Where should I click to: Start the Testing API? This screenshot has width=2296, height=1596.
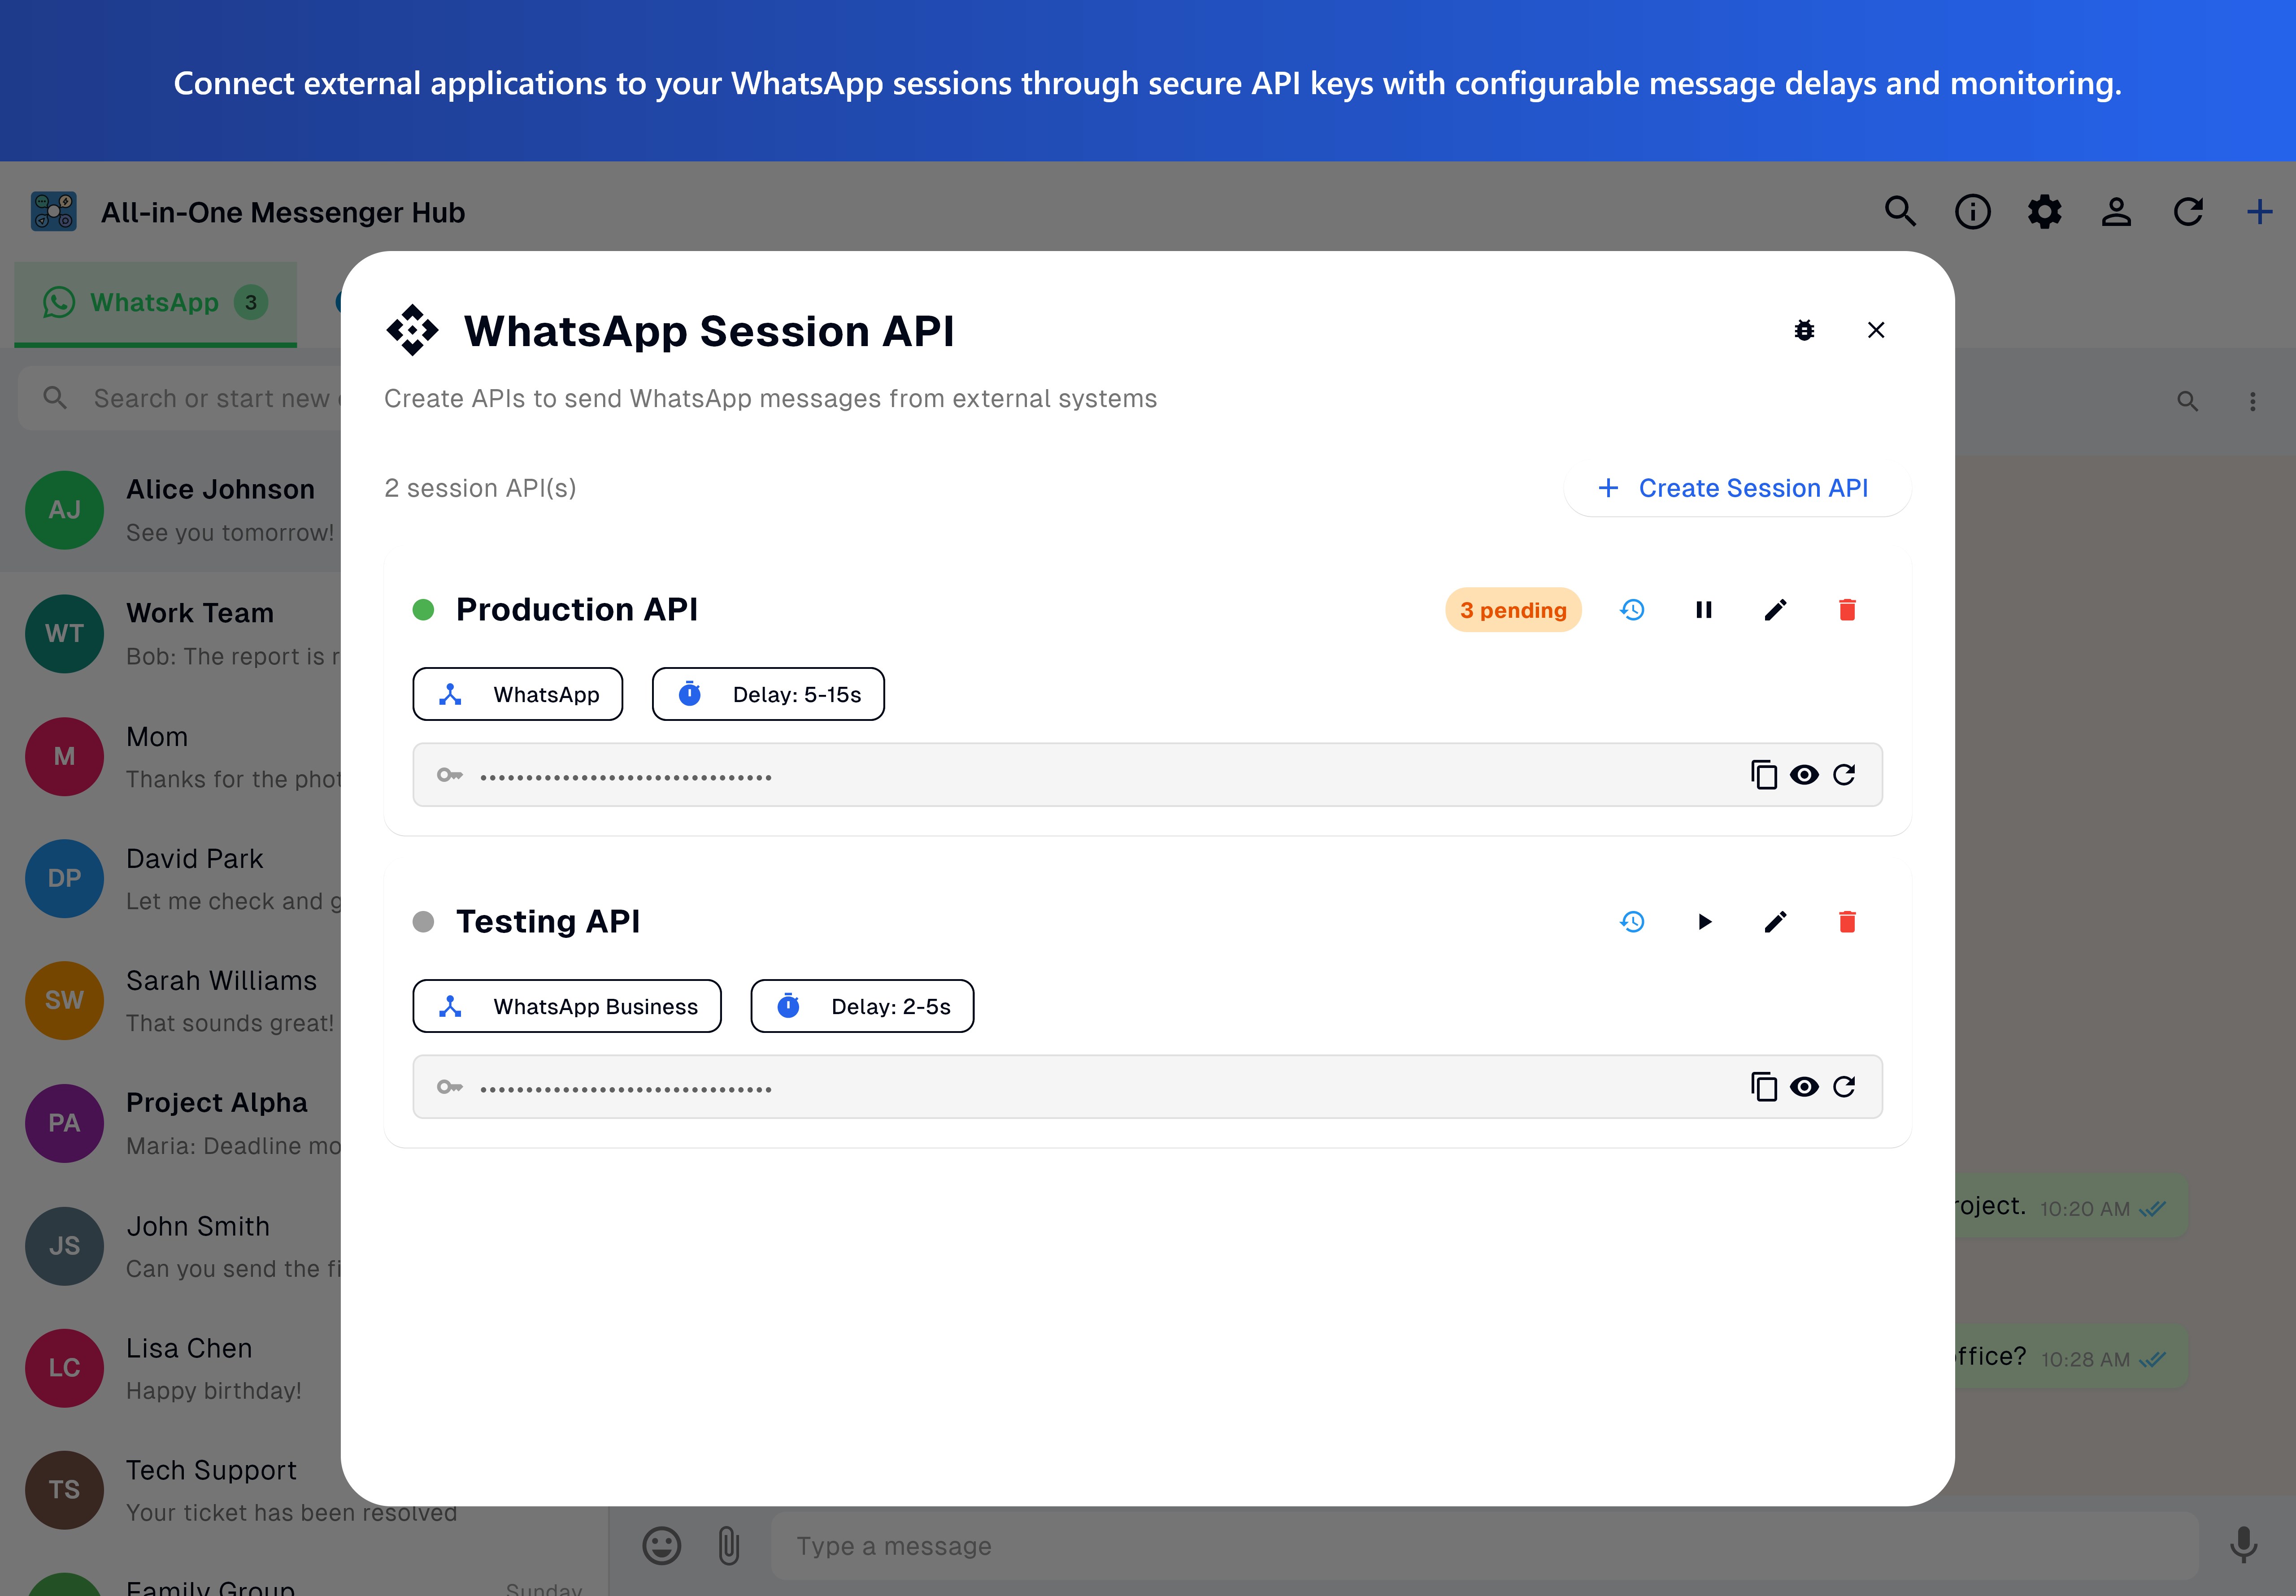[1704, 922]
